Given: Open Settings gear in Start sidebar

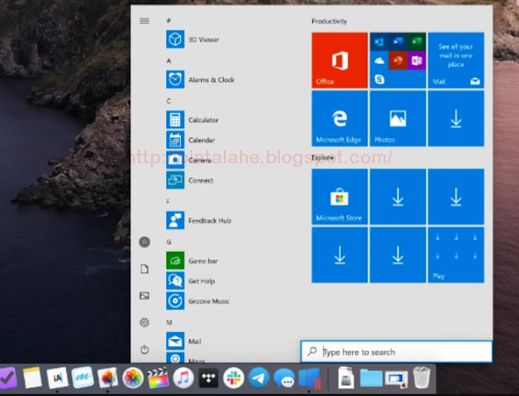Looking at the screenshot, I should 144,322.
